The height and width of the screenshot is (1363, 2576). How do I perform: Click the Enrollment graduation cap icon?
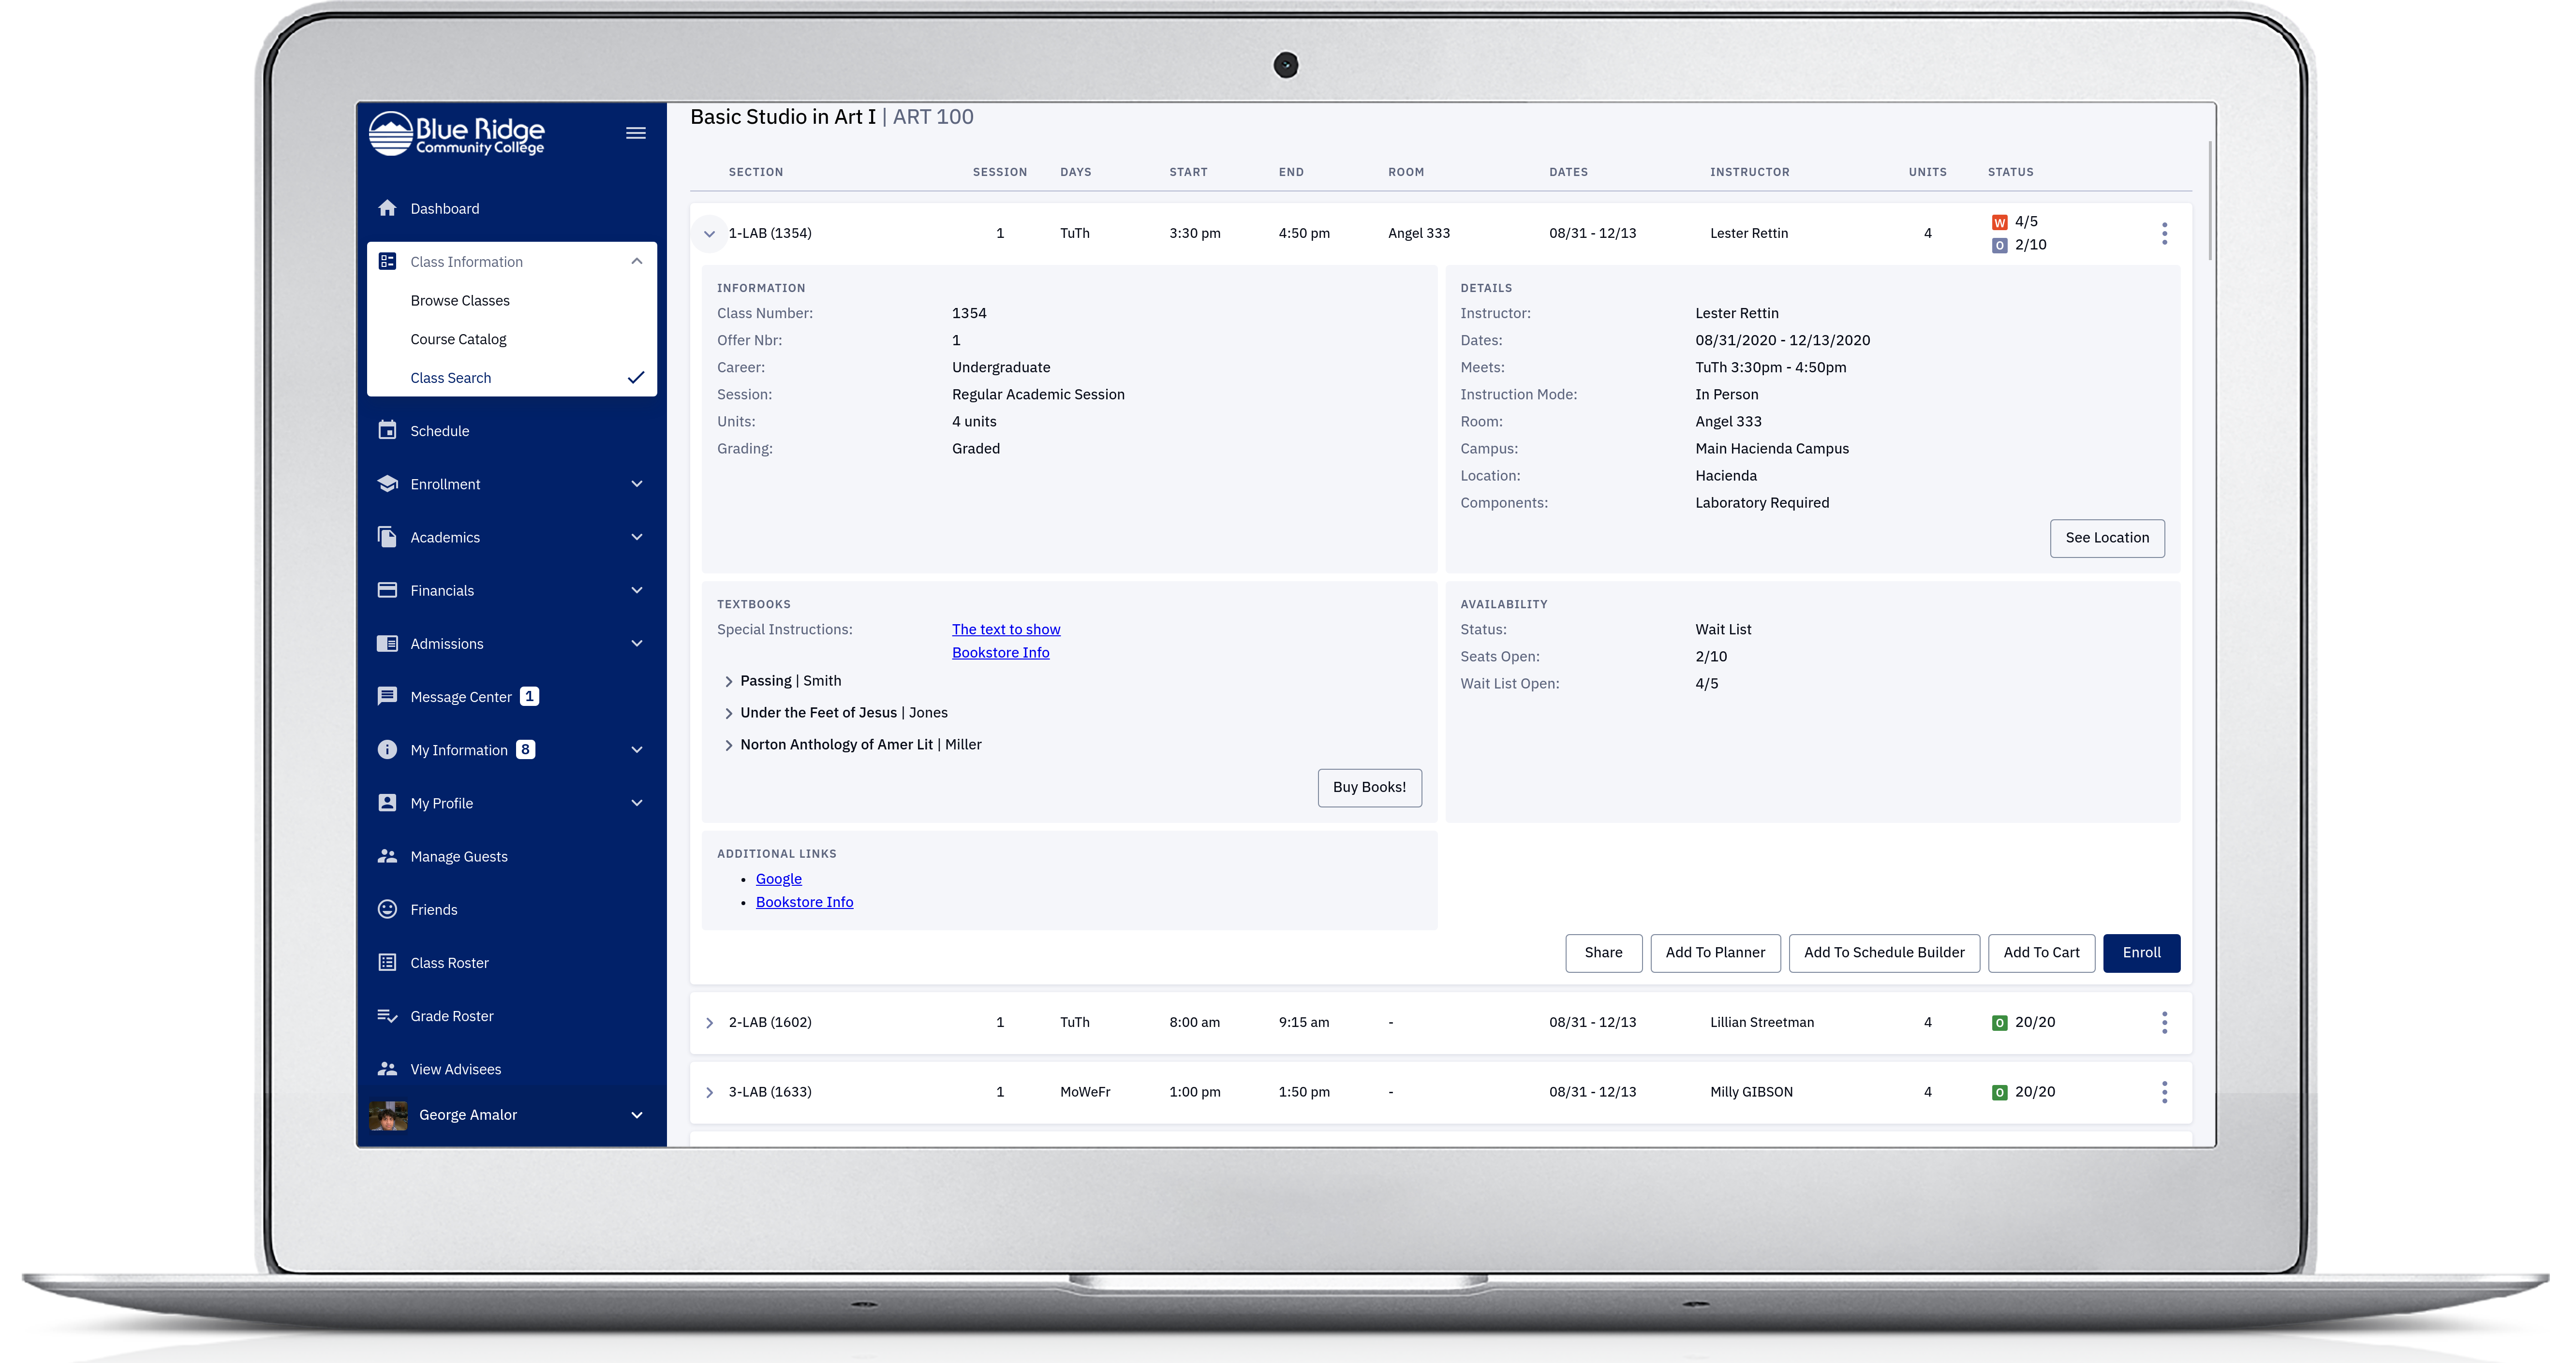coord(387,483)
